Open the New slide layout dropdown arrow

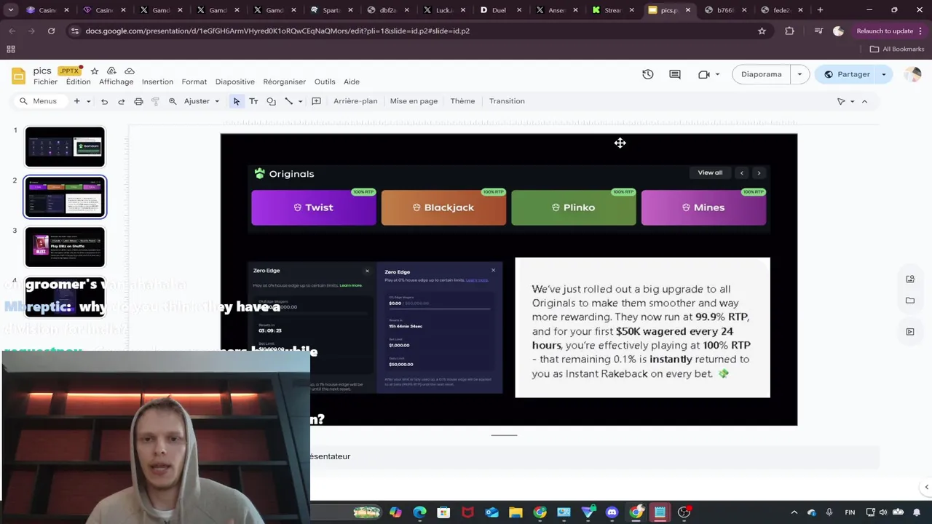tap(88, 101)
